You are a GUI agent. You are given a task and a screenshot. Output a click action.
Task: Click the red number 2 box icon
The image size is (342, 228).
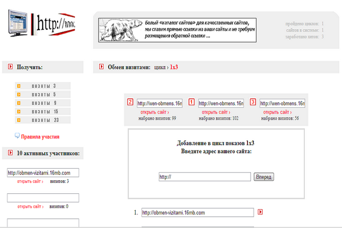click(x=130, y=102)
